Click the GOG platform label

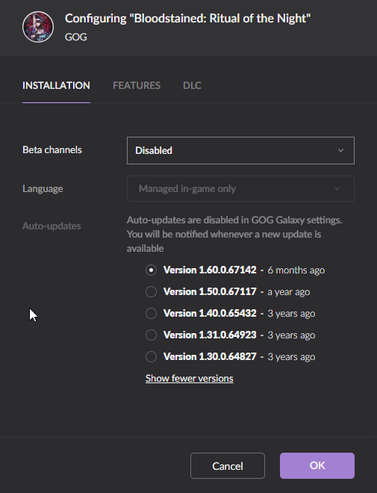(x=75, y=37)
